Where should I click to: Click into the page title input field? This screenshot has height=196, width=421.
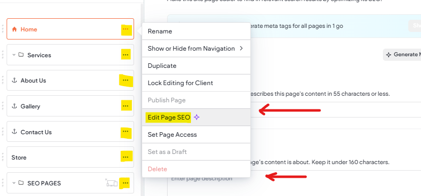click(x=336, y=109)
